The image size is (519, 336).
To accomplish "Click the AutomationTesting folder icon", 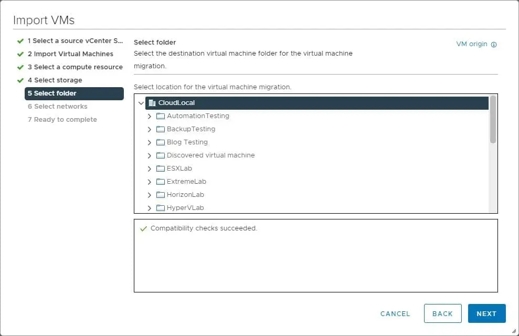I will click(161, 116).
